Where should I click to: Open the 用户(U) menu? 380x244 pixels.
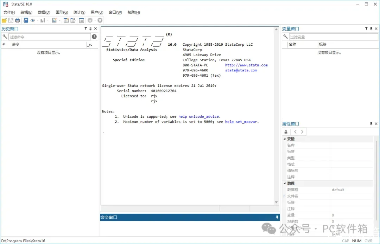(x=97, y=12)
